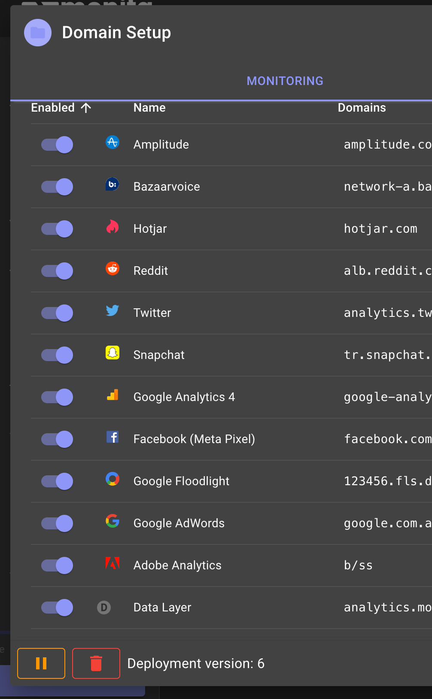Select the Snapchat row name
This screenshot has height=699, width=432.
click(x=159, y=355)
